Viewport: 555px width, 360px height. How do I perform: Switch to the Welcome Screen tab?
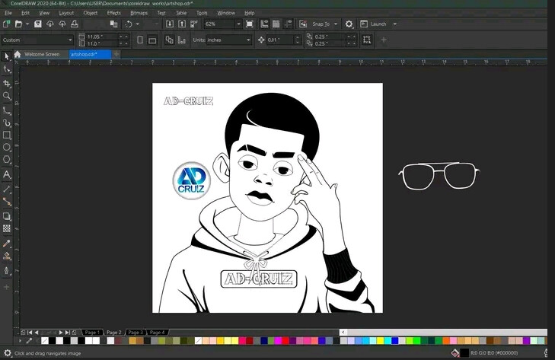41,54
